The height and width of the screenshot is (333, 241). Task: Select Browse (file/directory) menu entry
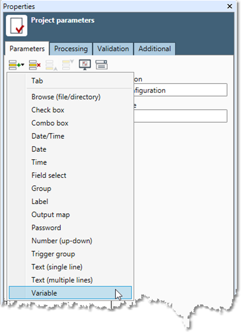click(66, 97)
